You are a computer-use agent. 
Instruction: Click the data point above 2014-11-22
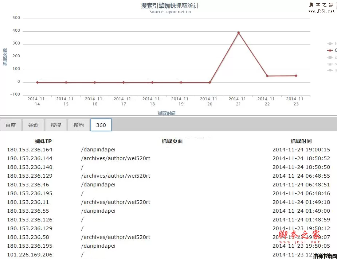267,76
